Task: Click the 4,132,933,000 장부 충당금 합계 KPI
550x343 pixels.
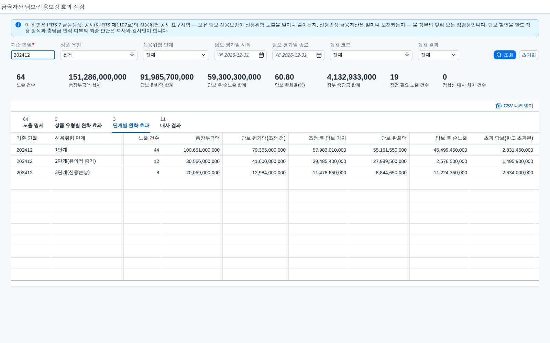Action: pos(352,80)
